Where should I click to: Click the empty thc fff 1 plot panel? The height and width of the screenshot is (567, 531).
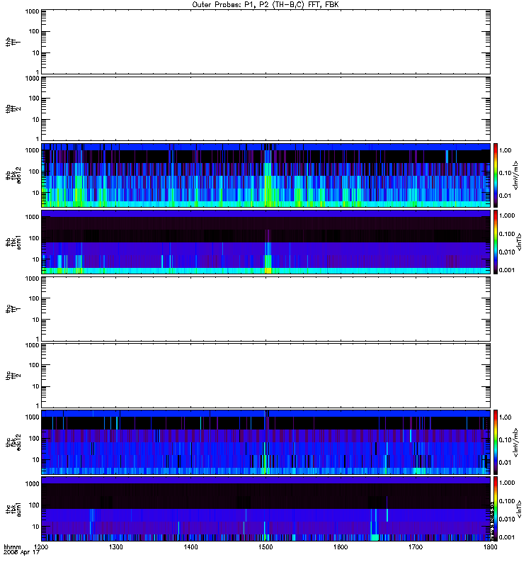[x=265, y=309]
